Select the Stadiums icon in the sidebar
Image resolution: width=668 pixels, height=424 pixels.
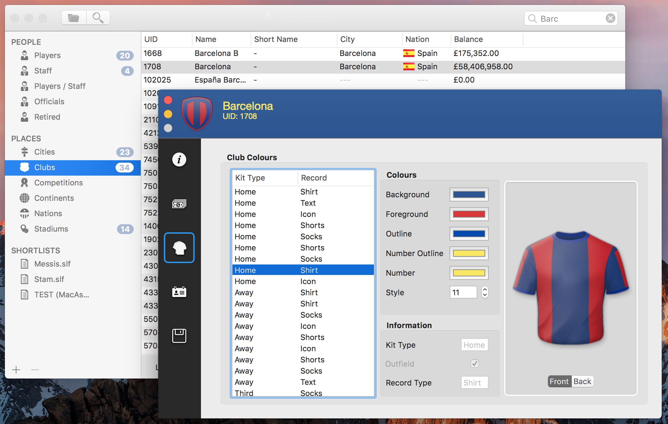(x=25, y=229)
